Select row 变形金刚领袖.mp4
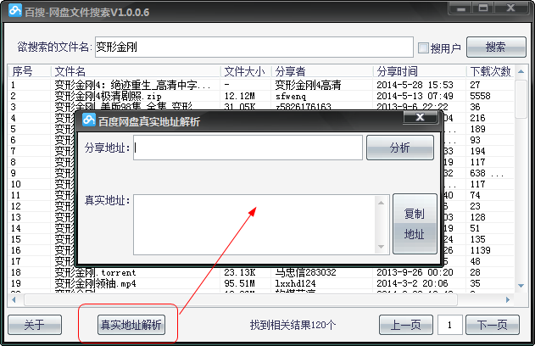The width and height of the screenshot is (535, 346). tap(260, 283)
